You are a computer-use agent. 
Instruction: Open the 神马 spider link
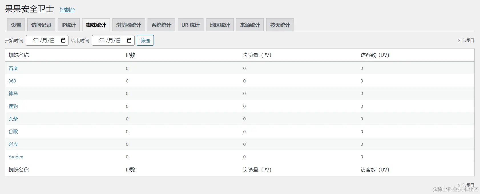(13, 93)
